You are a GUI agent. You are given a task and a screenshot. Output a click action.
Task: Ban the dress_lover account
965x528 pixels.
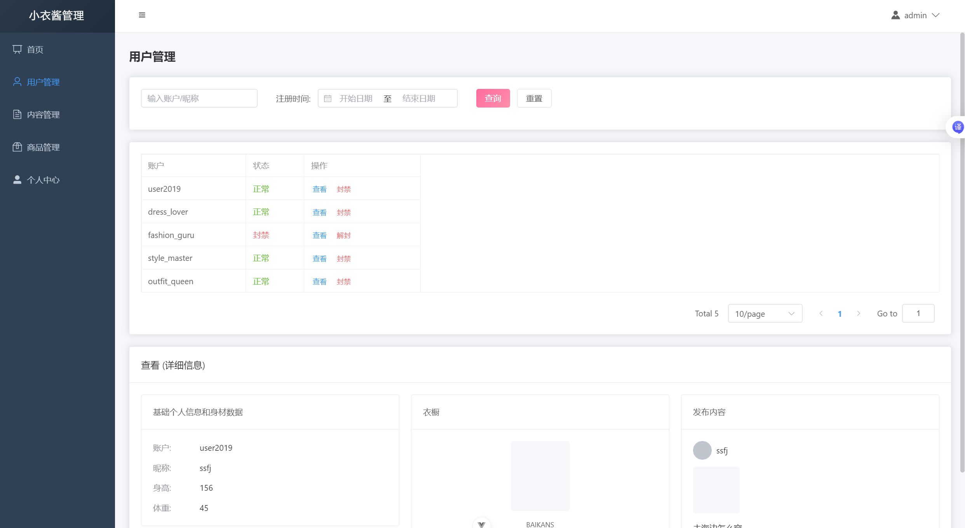click(344, 212)
